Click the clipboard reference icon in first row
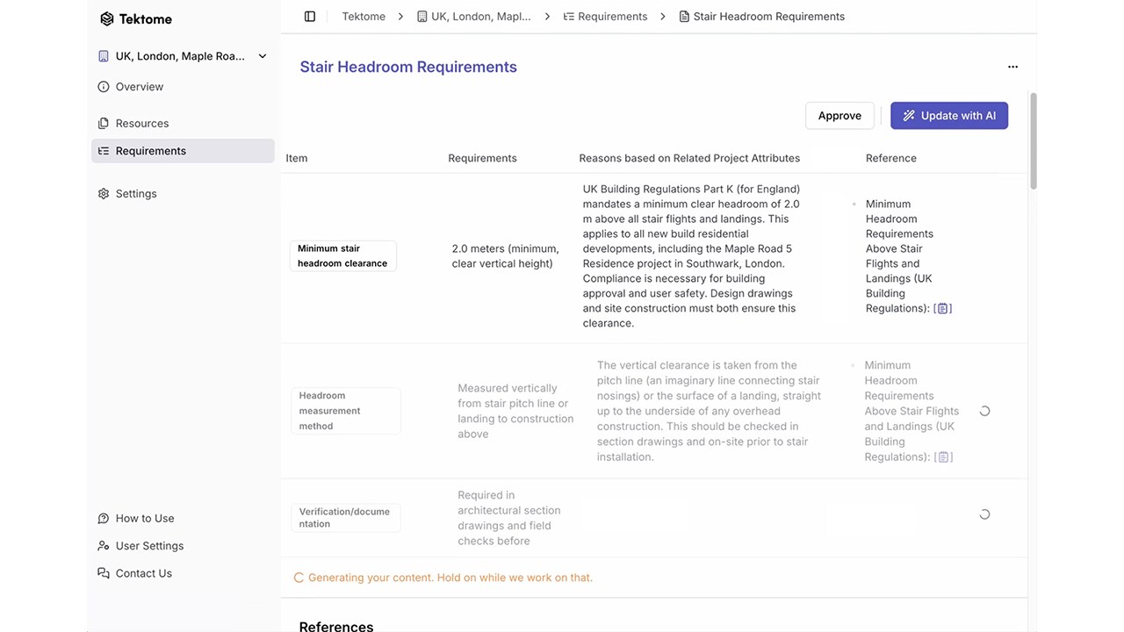Screen dimensions: 1124x632 coord(943,308)
